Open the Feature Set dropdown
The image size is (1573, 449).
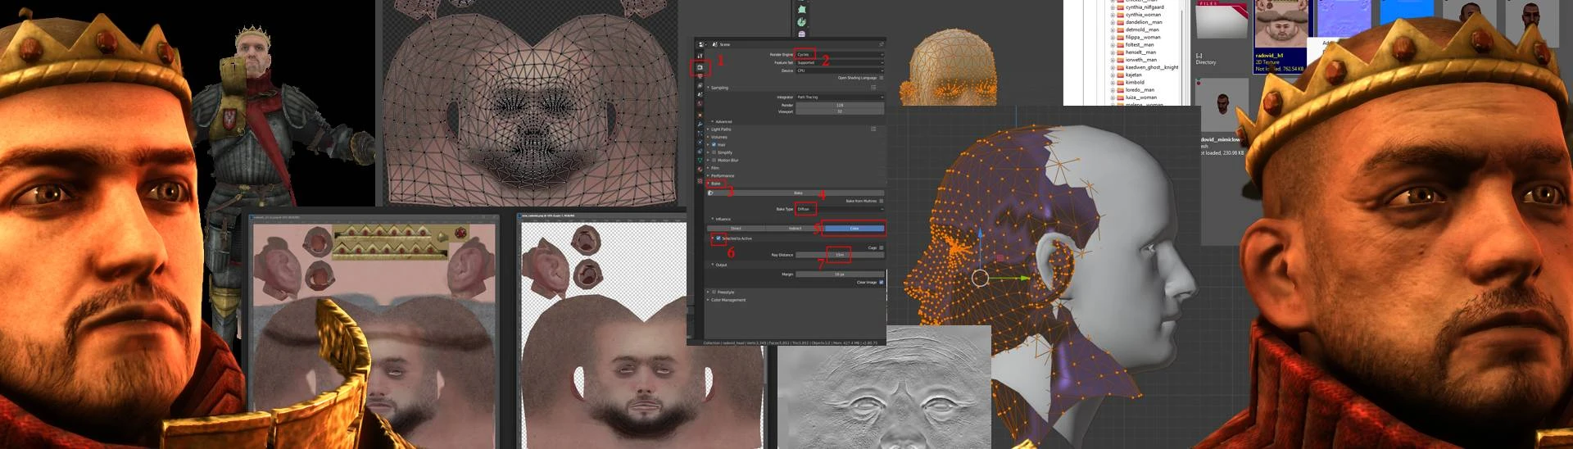click(x=840, y=62)
